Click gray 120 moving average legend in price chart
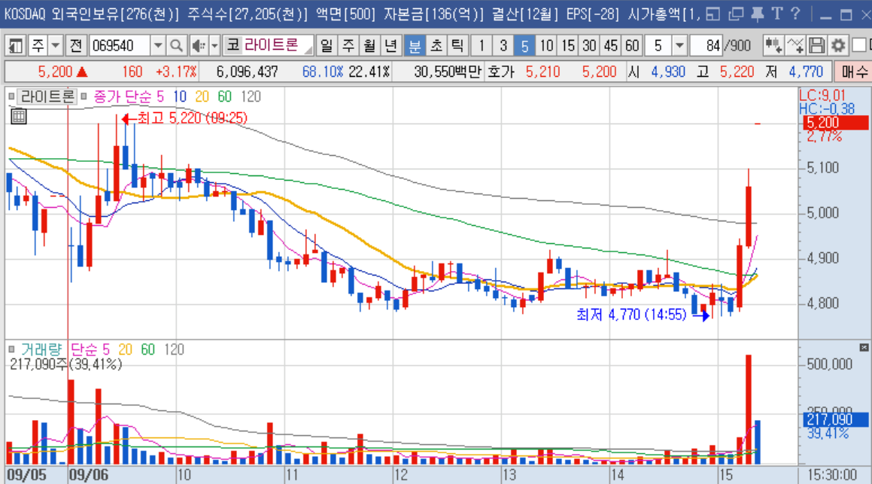 pos(251,97)
